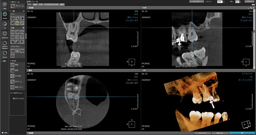The height and width of the screenshot is (135, 256).
Task: Select the text note annotation tool
Action: pos(22,37)
